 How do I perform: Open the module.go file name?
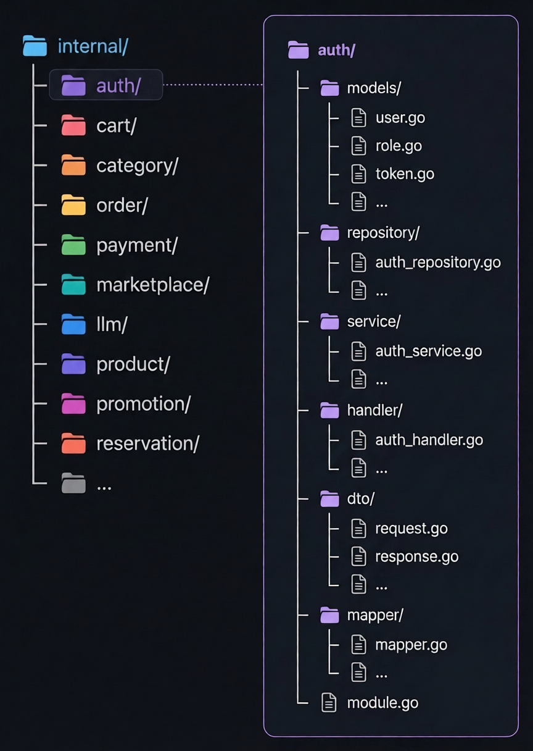pos(382,703)
